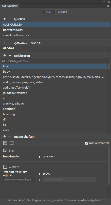Click the selectors list scrollbar thumb
The image size is (111, 205).
[x=109, y=67]
